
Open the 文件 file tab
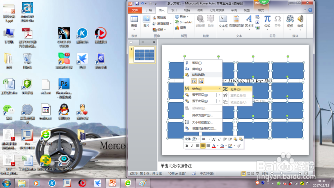135,10
